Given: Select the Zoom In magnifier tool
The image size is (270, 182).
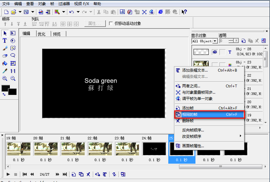Looking at the screenshot, I should (x=5, y=79).
